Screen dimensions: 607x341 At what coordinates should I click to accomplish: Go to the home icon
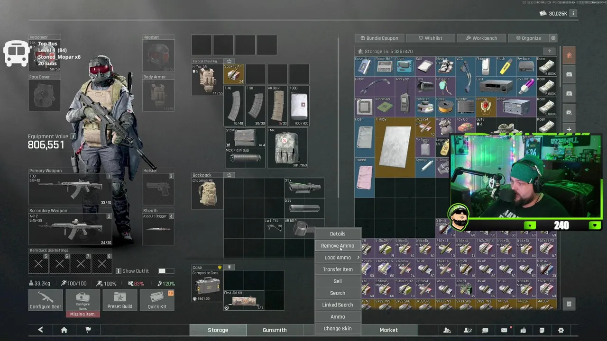coord(64,330)
